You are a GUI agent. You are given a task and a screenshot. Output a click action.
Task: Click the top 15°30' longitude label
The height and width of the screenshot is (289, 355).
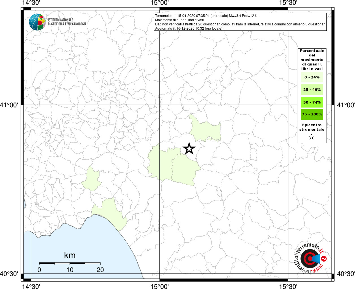288,3
